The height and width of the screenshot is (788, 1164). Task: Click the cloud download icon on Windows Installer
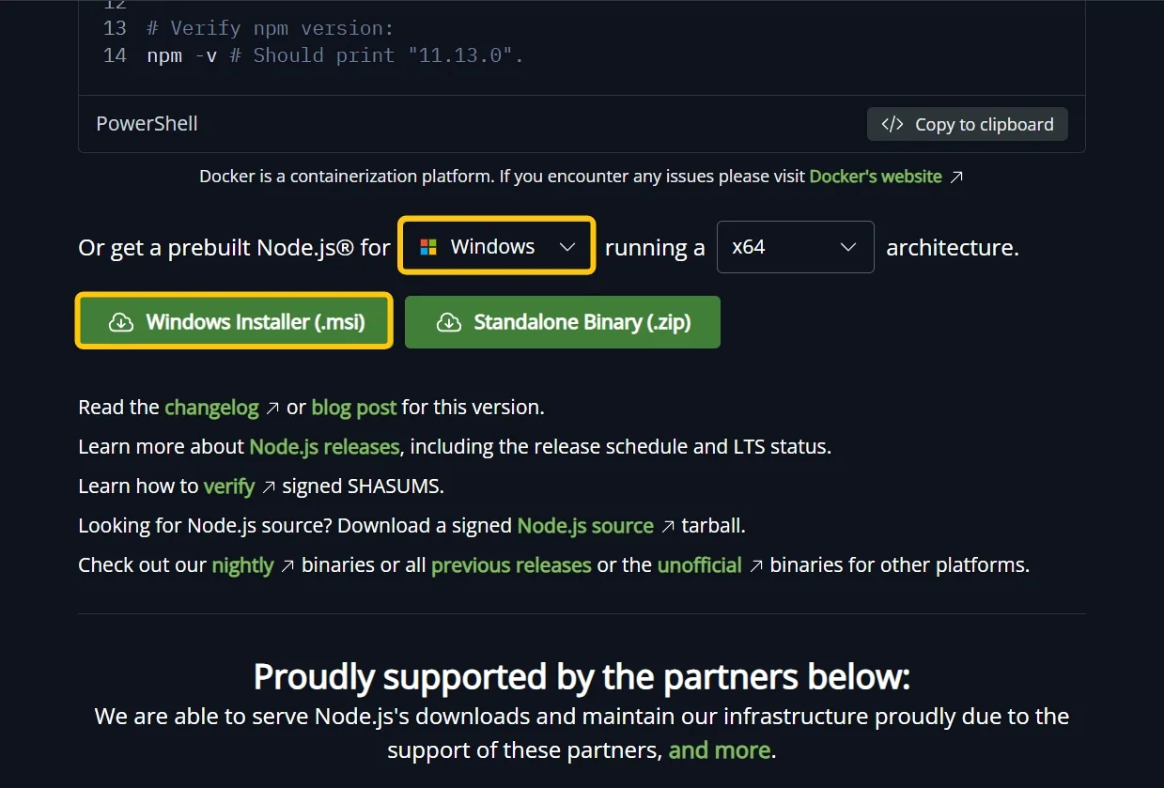click(121, 322)
